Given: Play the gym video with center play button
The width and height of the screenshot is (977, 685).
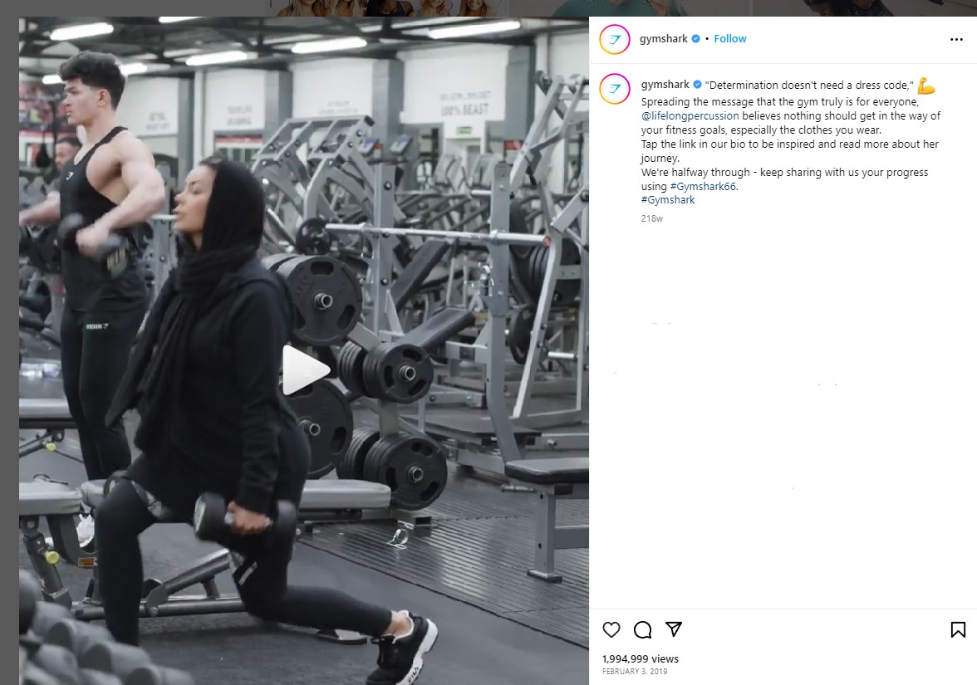Looking at the screenshot, I should tap(304, 370).
